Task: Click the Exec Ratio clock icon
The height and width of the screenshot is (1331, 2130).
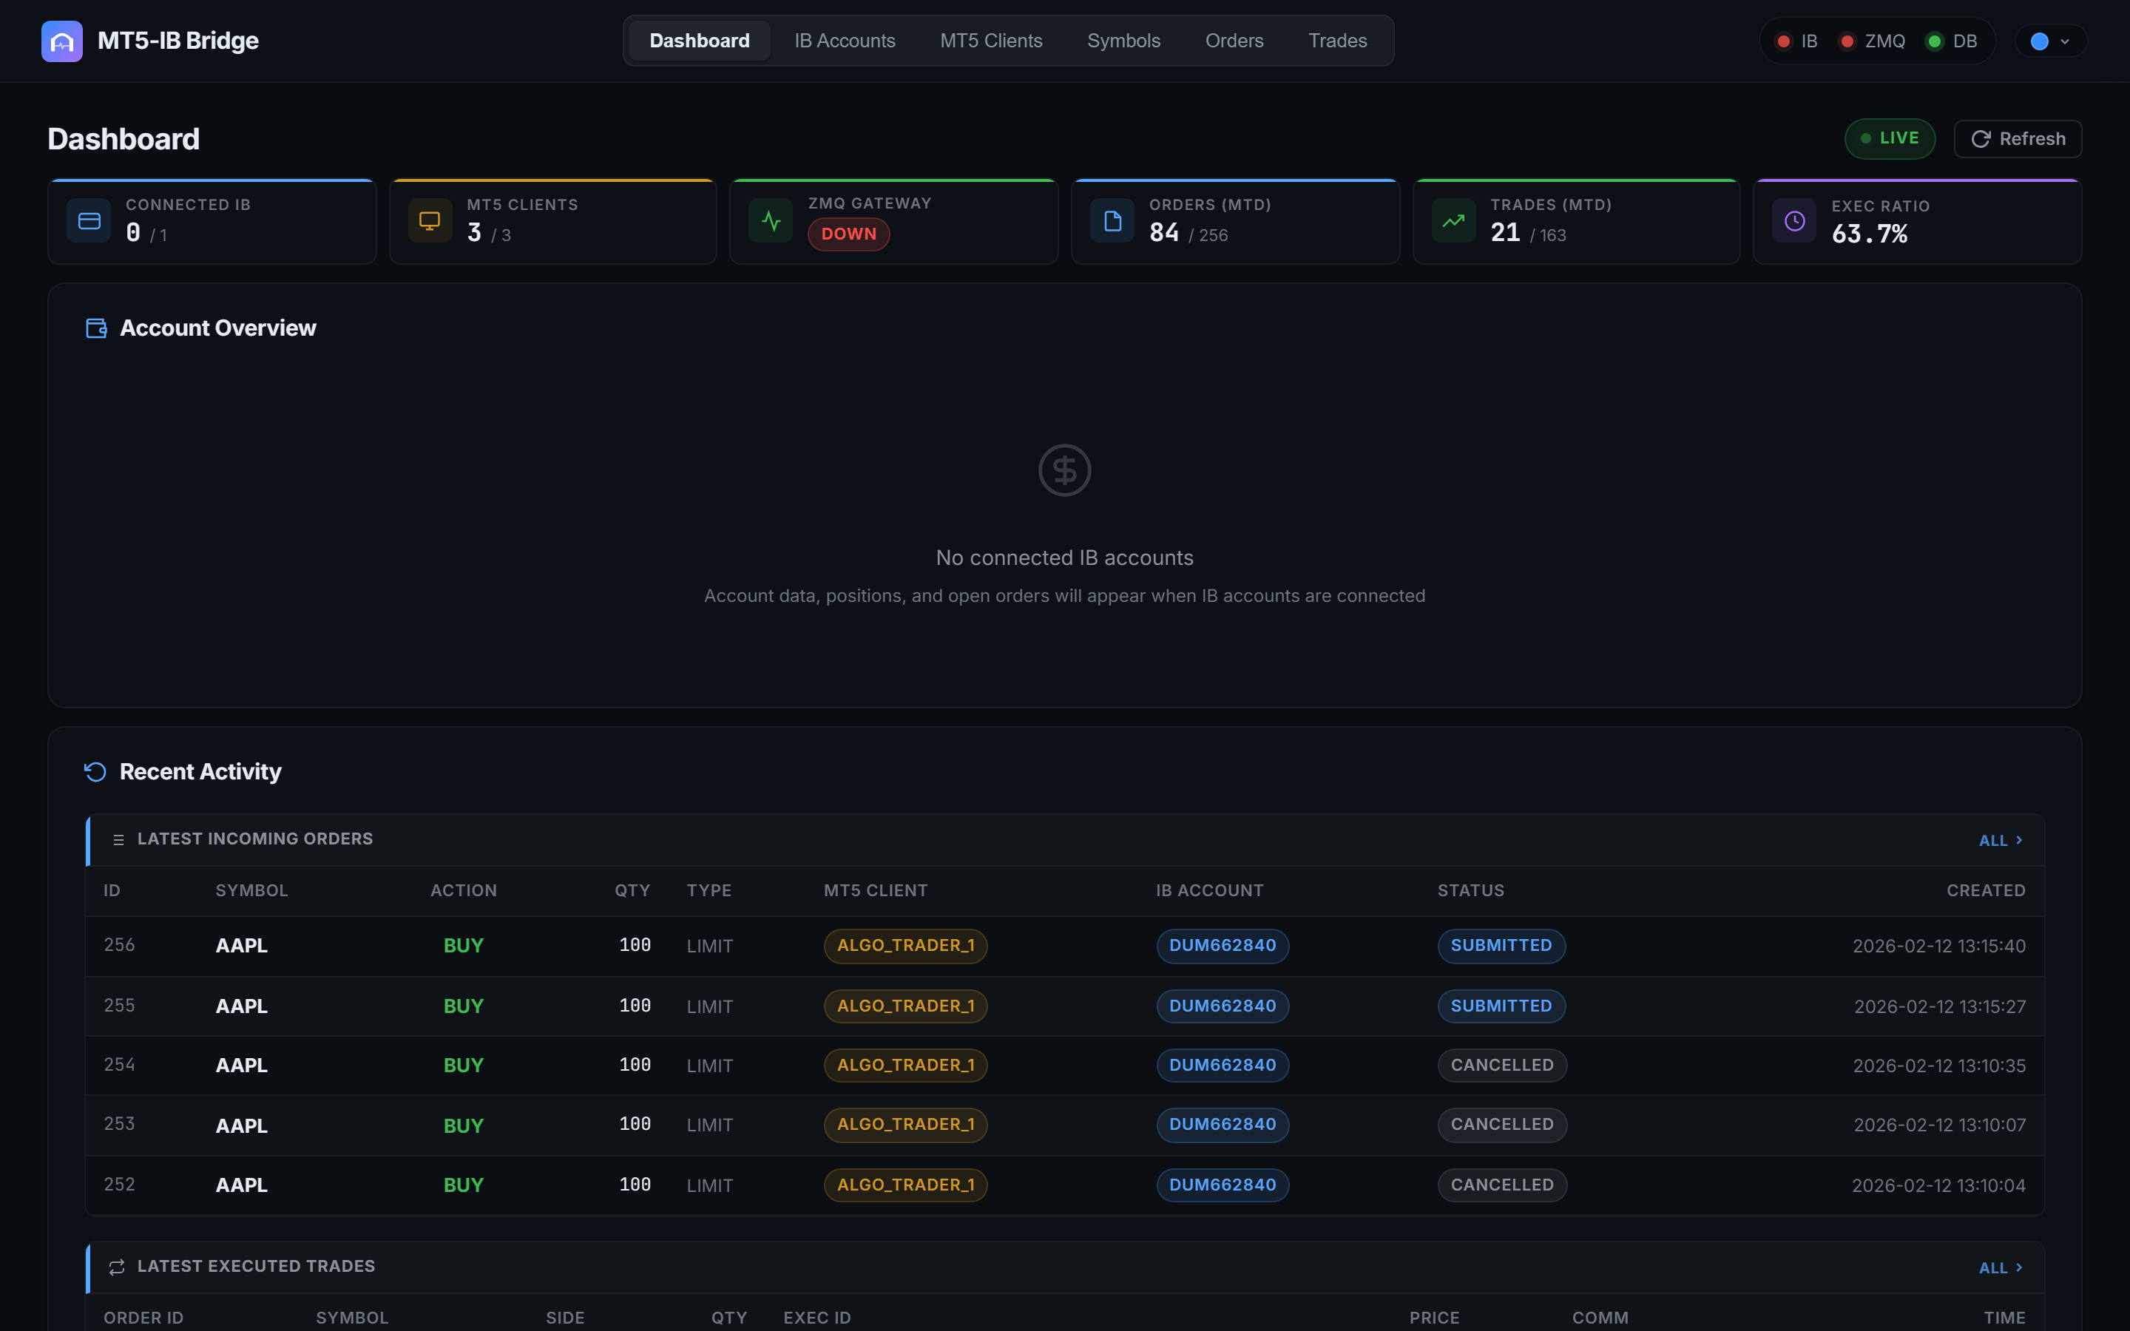Action: pos(1795,220)
